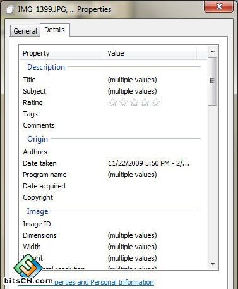
Task: Set rating to three stars
Action: tap(134, 102)
